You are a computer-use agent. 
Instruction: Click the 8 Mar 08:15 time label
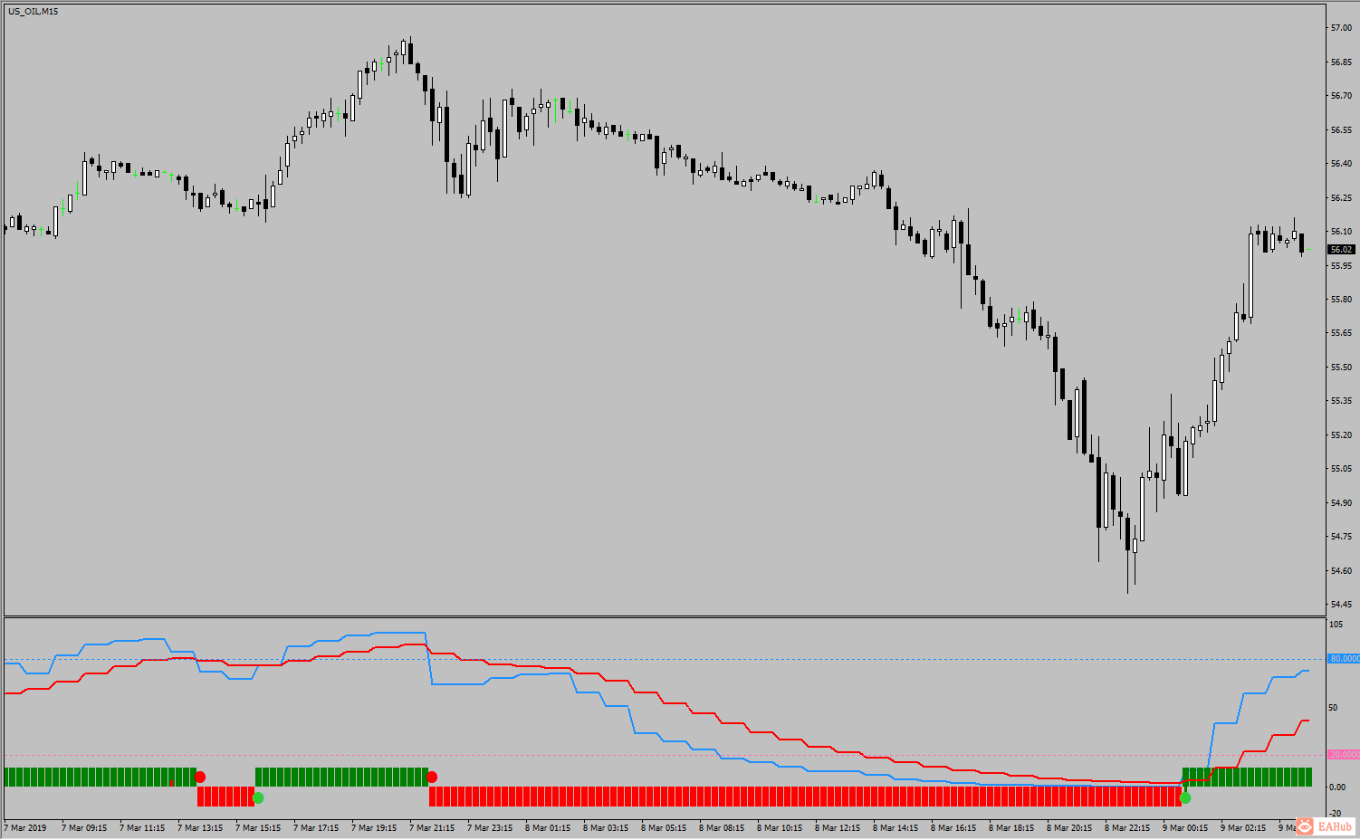pos(722,828)
